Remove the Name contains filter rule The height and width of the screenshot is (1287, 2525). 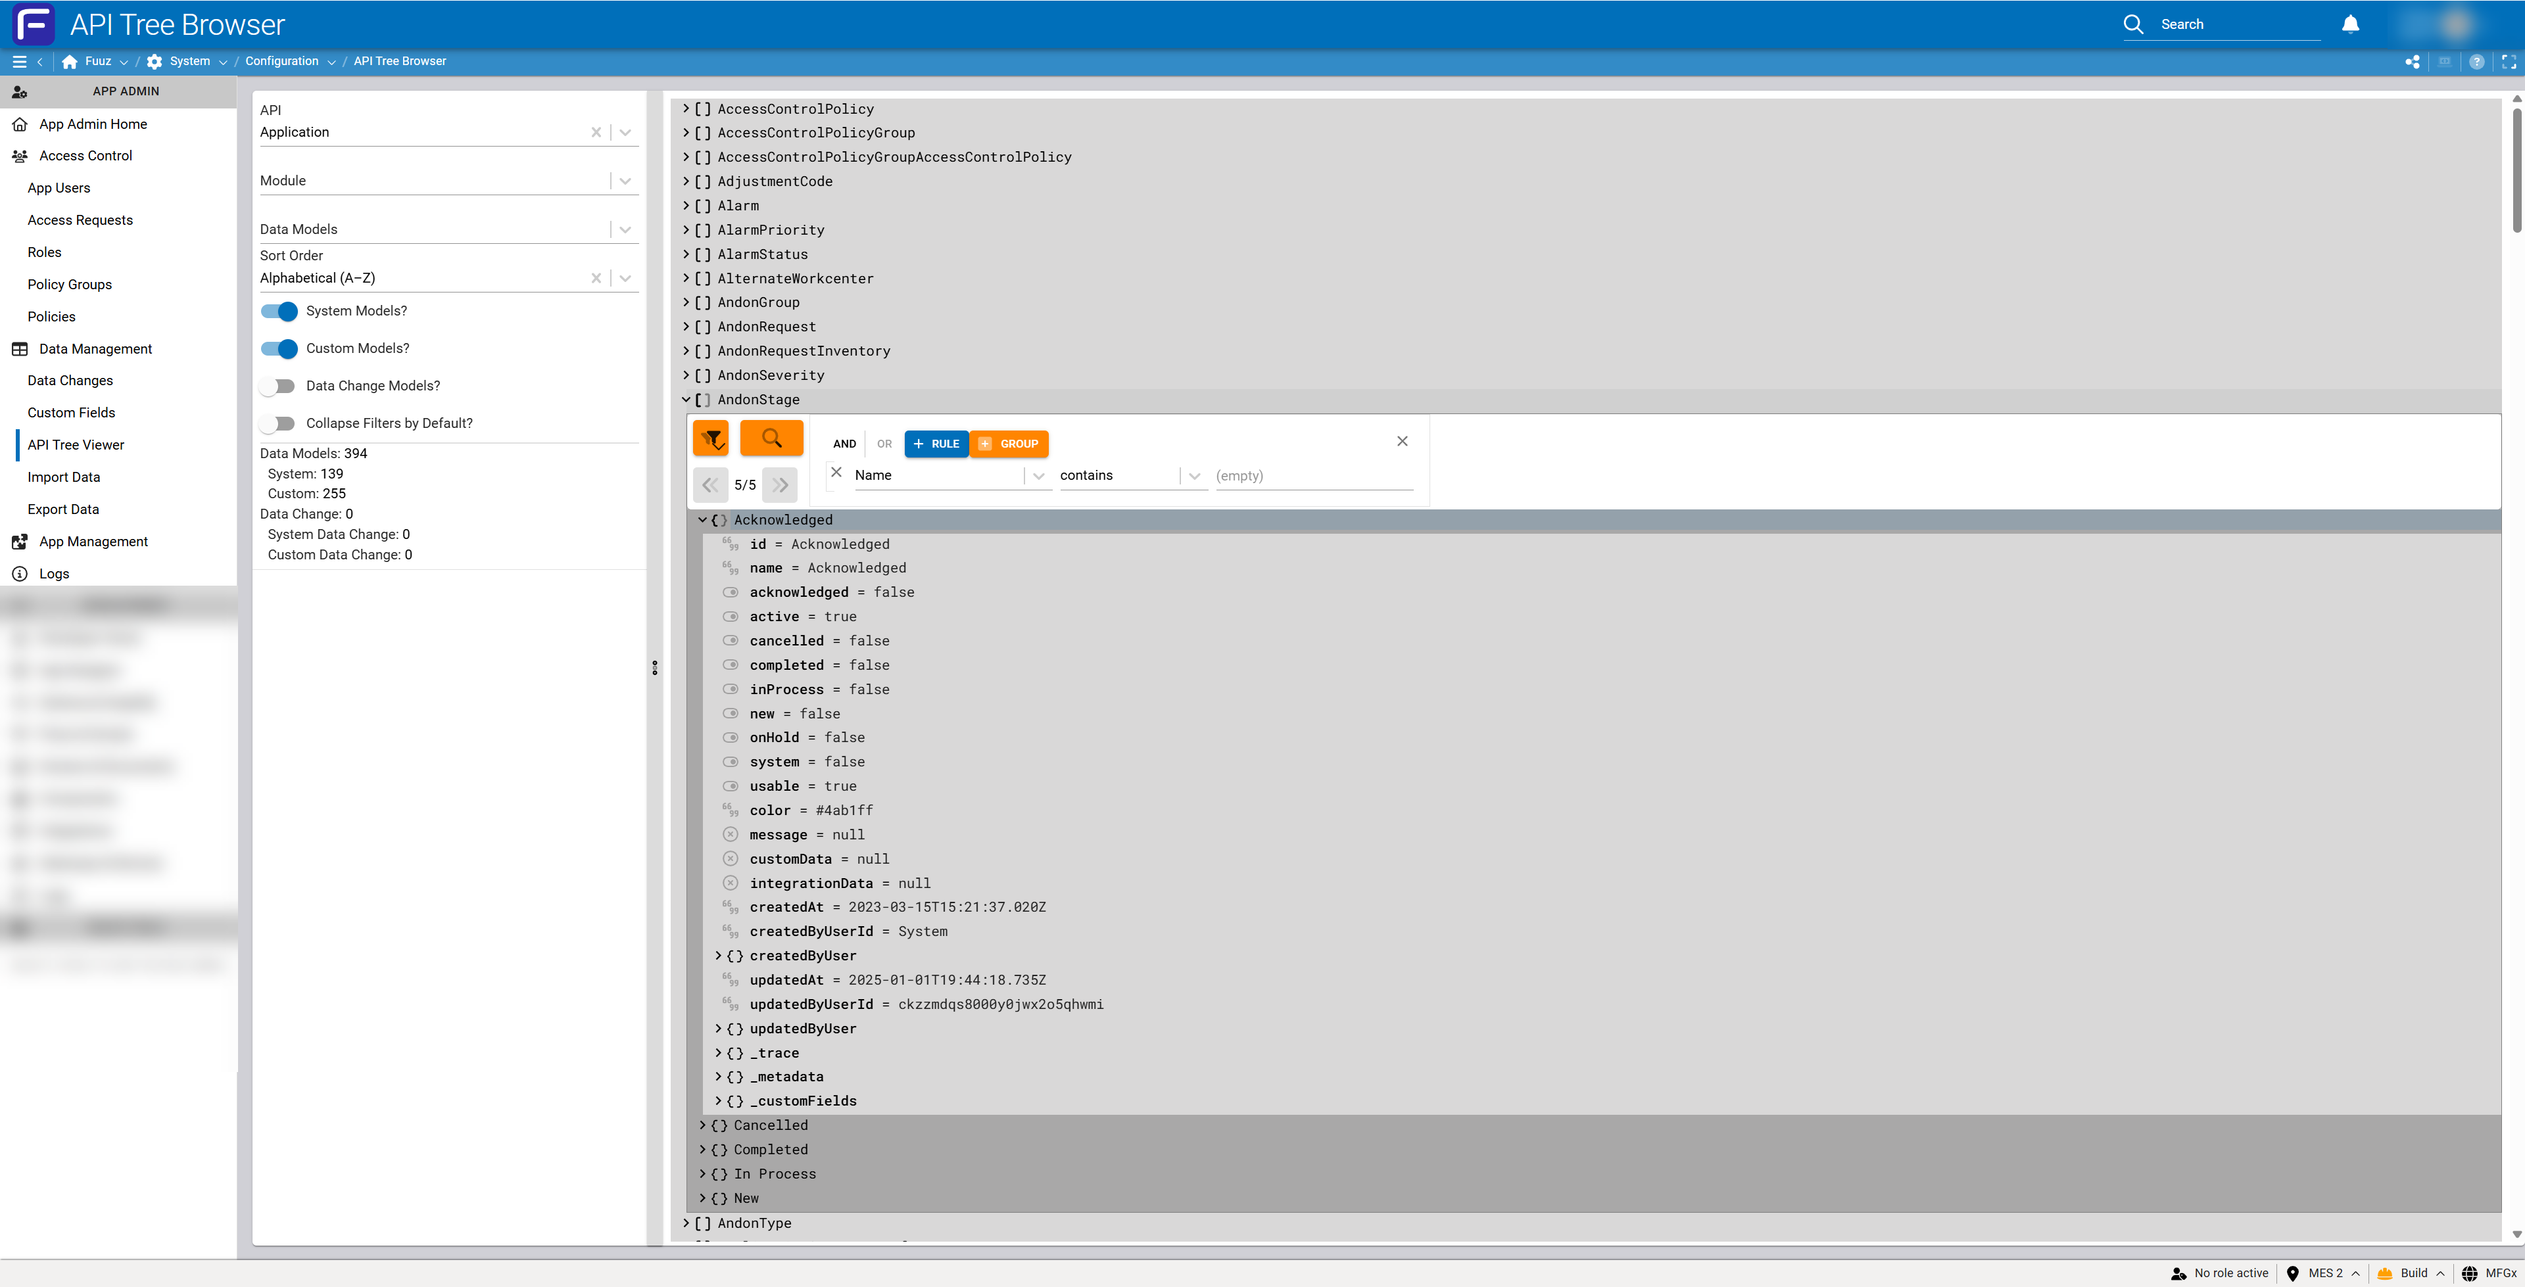coord(836,473)
